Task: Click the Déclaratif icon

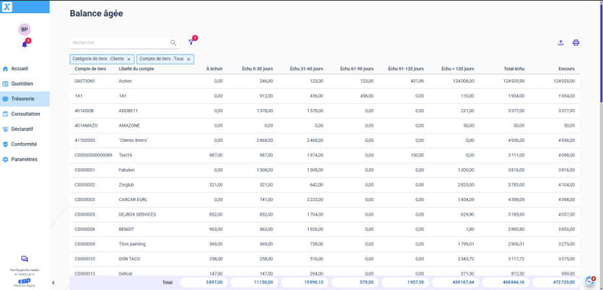Action: (x=5, y=129)
